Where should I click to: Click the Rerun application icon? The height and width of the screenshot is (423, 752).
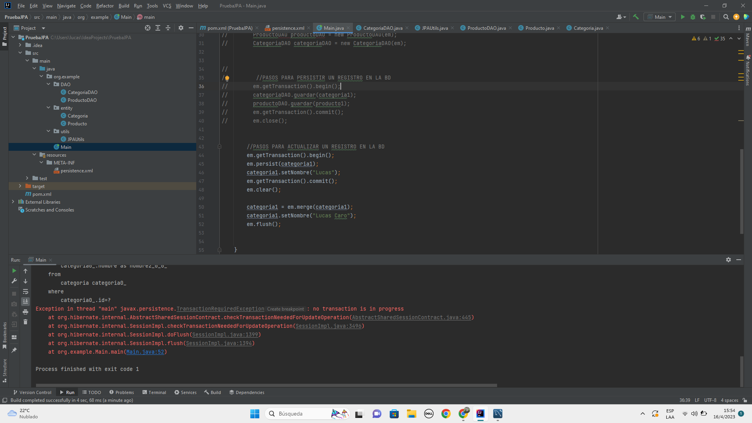14,271
